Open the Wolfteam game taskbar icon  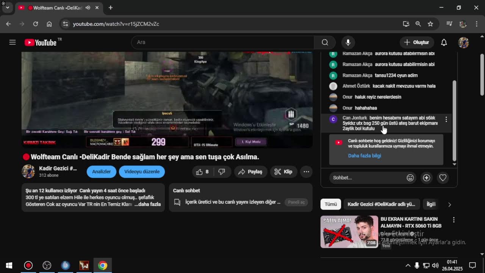[84, 265]
